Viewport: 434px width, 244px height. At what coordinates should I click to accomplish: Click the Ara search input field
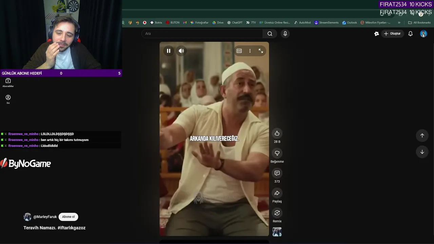pos(202,34)
